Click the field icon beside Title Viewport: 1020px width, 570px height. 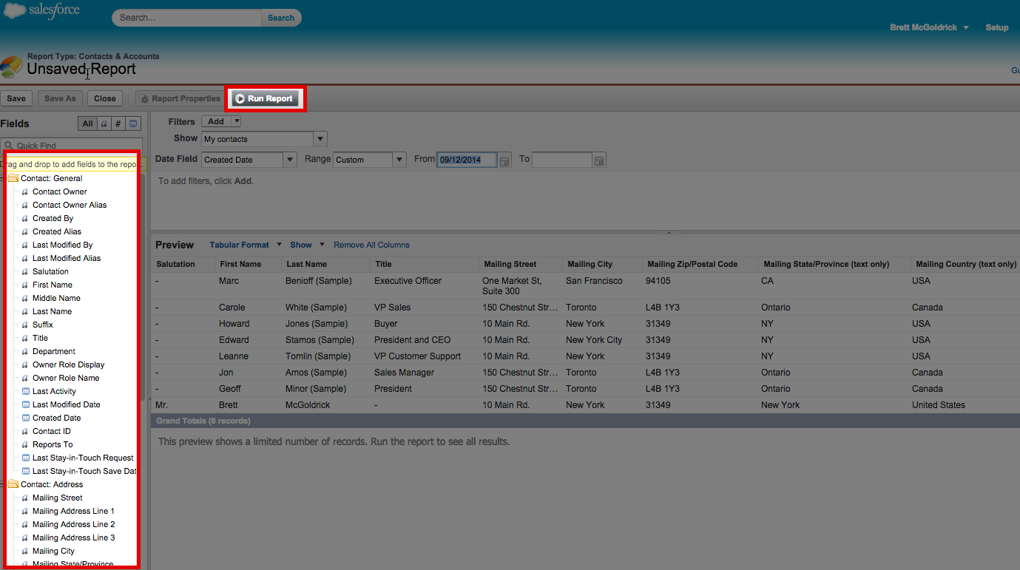coord(26,338)
